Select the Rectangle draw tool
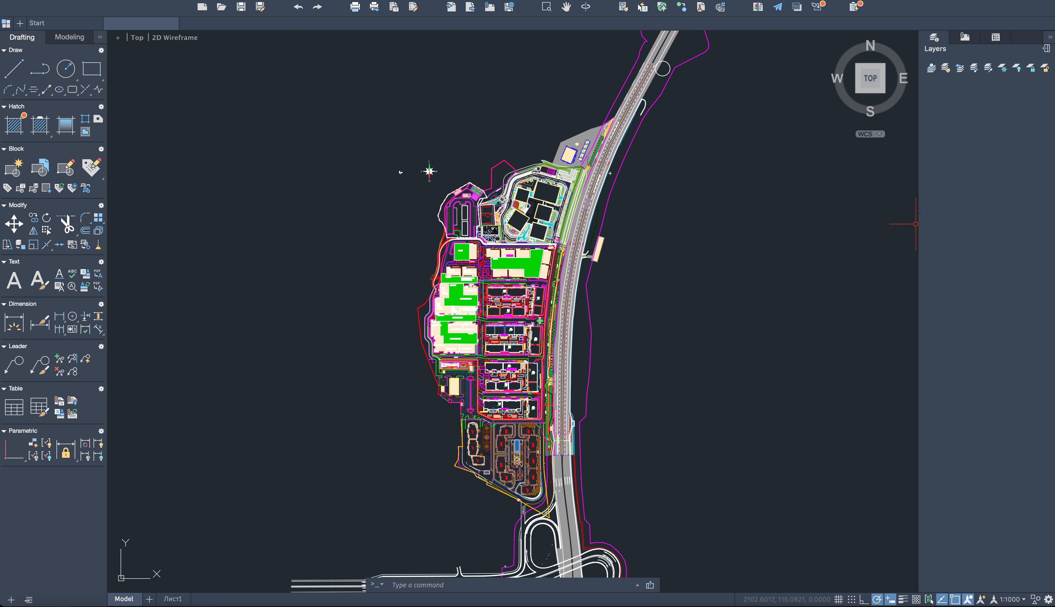This screenshot has height=607, width=1055. [x=91, y=69]
